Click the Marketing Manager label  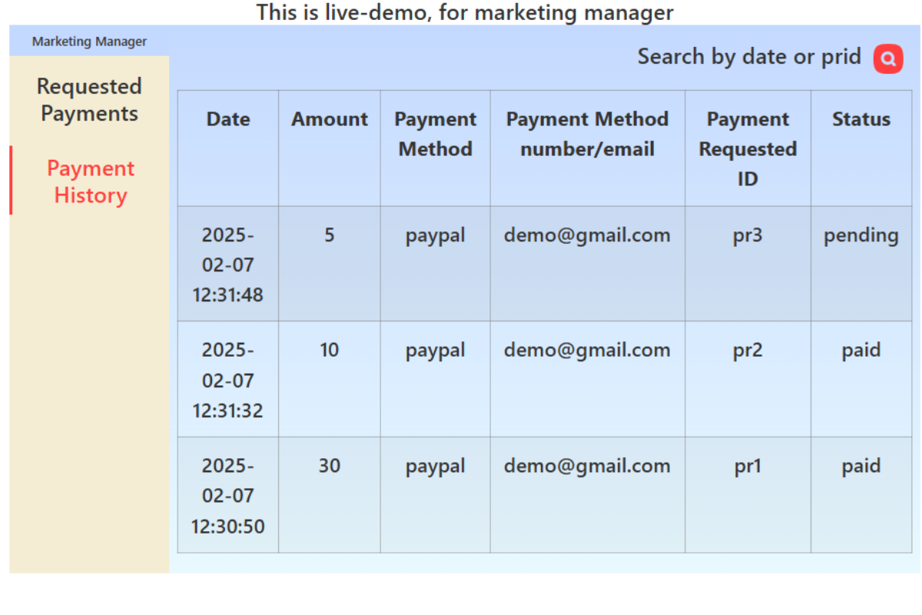pyautogui.click(x=89, y=42)
